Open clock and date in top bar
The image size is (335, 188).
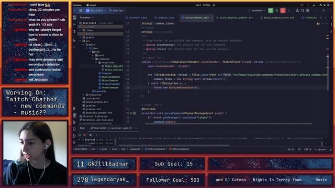(x=203, y=5)
